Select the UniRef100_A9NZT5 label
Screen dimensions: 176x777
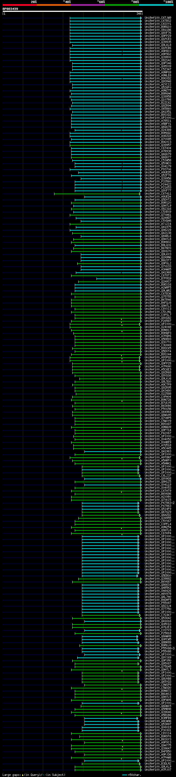pos(158,90)
